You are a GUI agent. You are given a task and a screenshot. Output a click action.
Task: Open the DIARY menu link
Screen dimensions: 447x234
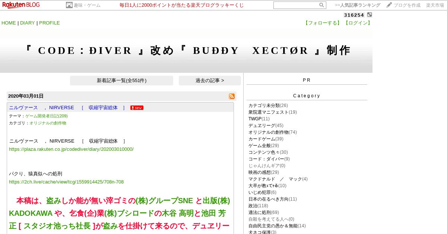click(28, 23)
